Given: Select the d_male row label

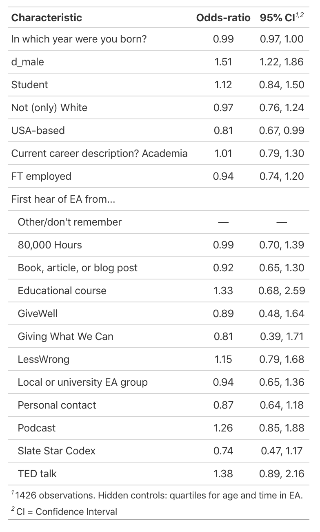Looking at the screenshot, I should pyautogui.click(x=28, y=62).
